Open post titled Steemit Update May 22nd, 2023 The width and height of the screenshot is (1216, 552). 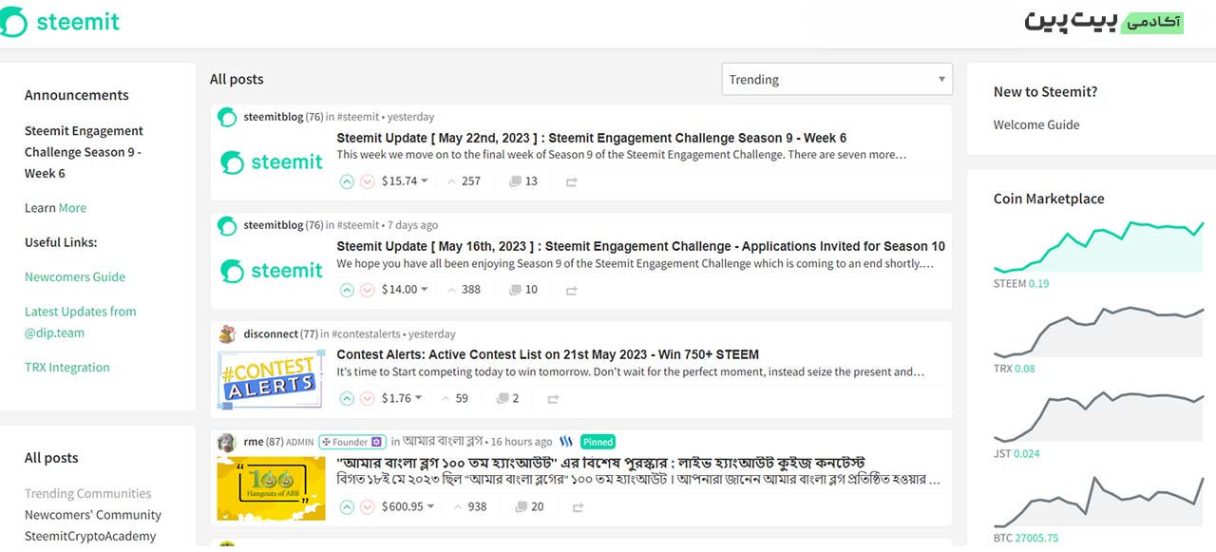click(x=591, y=139)
